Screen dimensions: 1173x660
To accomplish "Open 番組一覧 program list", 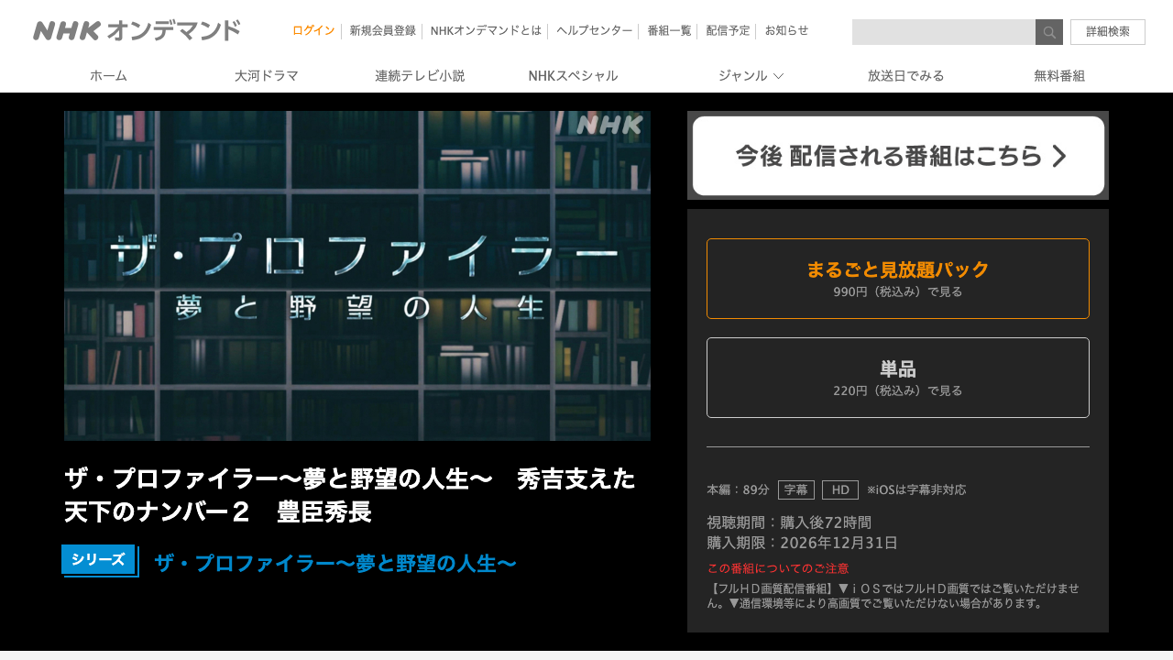I will 669,30.
